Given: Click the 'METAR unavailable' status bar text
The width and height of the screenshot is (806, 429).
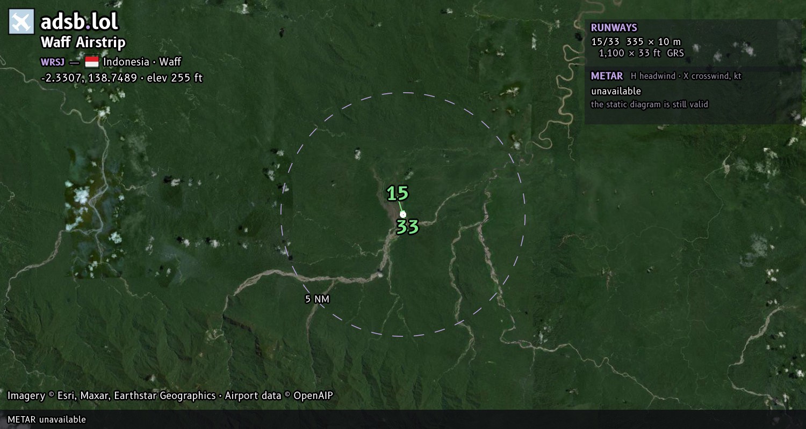Looking at the screenshot, I should point(47,419).
